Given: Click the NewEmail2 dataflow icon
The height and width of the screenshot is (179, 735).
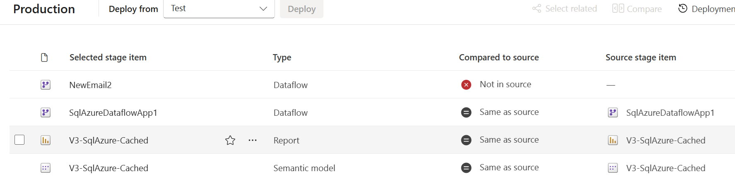Looking at the screenshot, I should (46, 85).
